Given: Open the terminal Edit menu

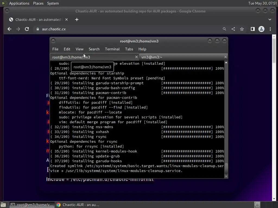Looking at the screenshot, I should coord(67,49).
